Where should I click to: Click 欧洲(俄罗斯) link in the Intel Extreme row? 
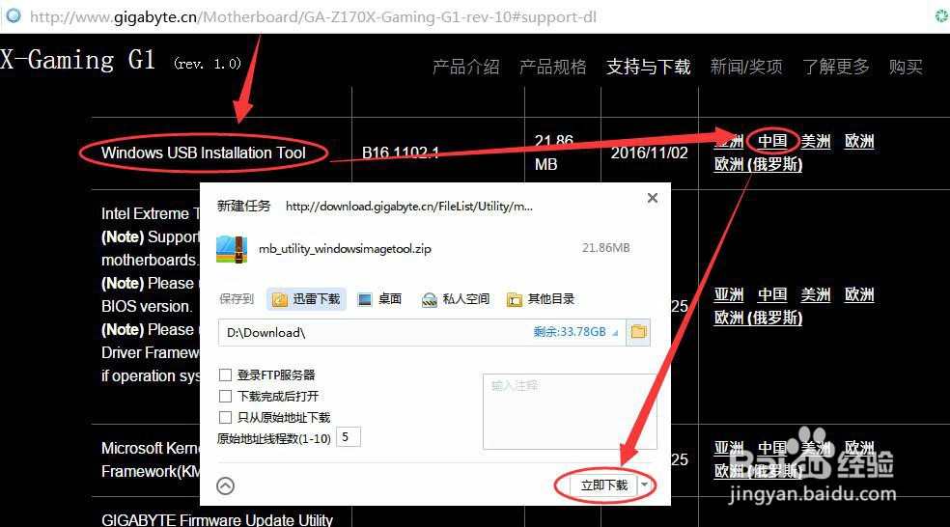pyautogui.click(x=758, y=318)
